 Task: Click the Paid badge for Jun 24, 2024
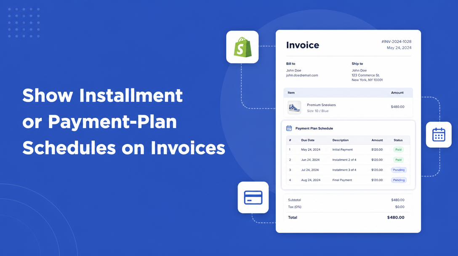[398, 160]
